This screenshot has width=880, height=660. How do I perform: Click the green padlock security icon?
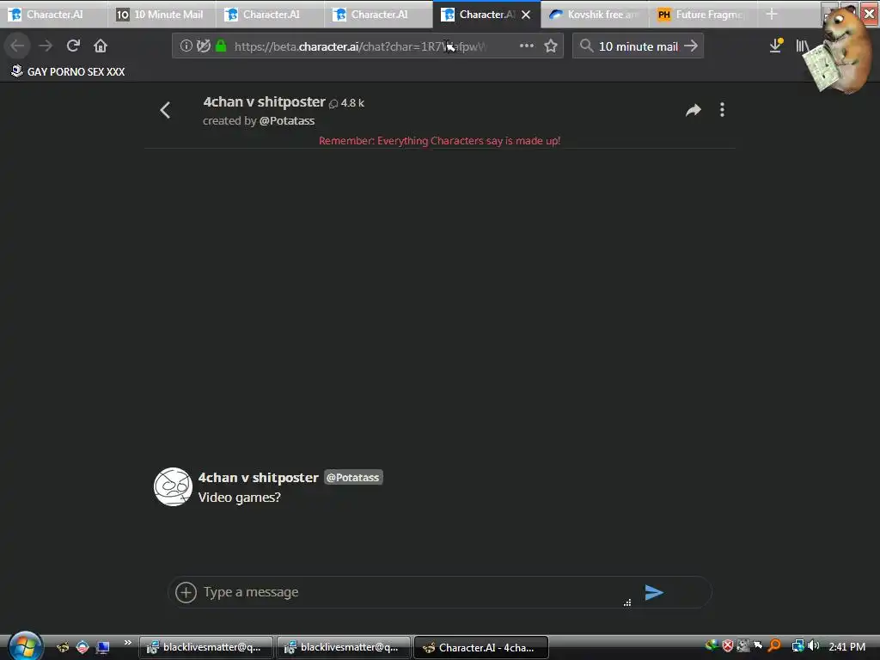pos(221,46)
